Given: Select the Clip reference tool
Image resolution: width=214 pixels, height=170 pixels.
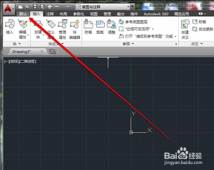Looking at the screenshot, I should pyautogui.click(x=100, y=27).
